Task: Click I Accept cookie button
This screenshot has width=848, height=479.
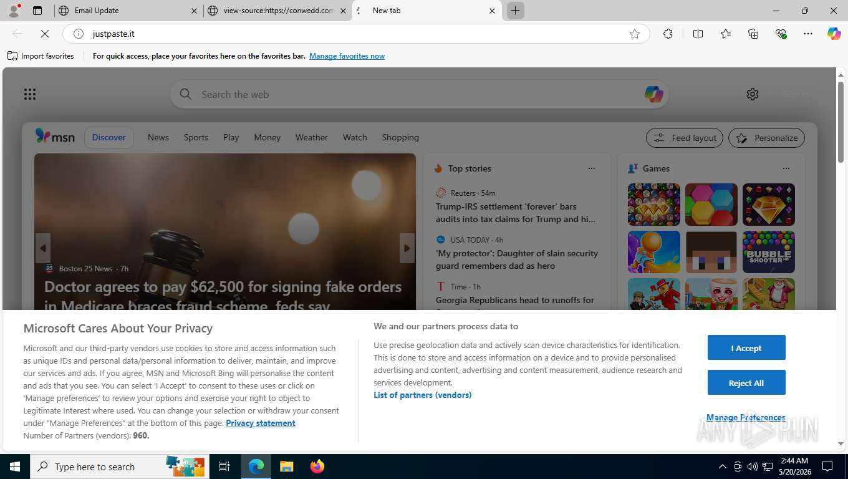Action: coord(746,348)
